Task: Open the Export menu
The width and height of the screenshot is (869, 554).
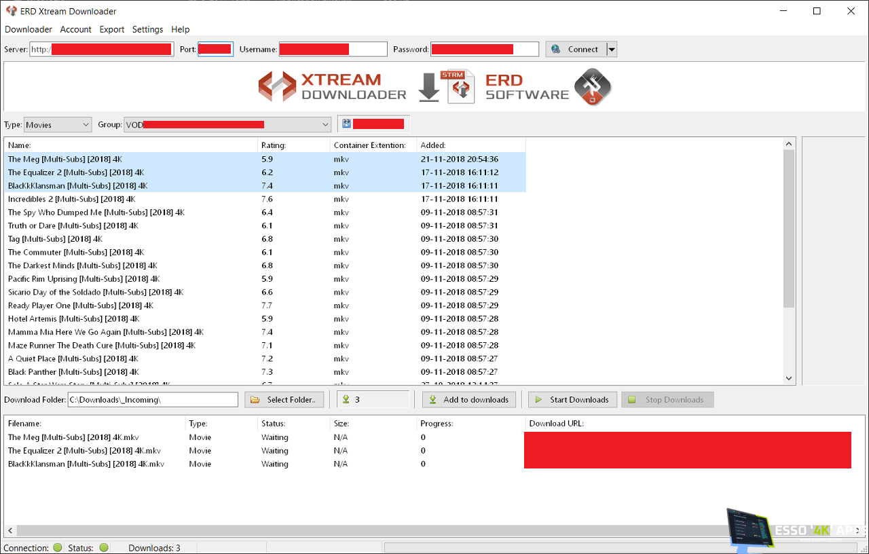Action: click(x=111, y=29)
